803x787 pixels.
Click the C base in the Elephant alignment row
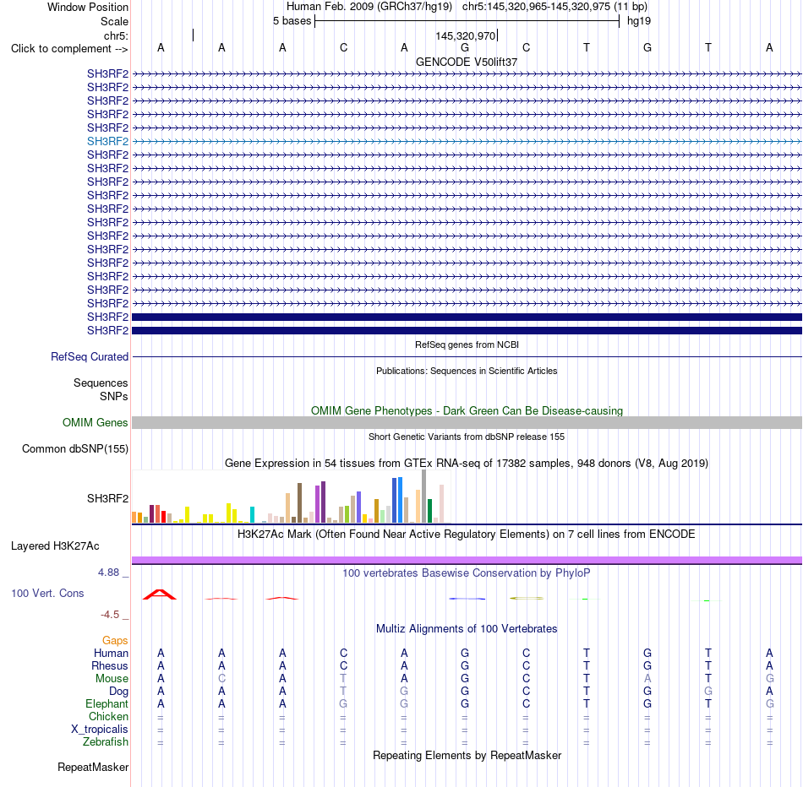(x=526, y=704)
